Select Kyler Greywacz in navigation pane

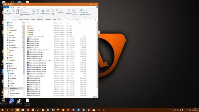tap(13, 68)
